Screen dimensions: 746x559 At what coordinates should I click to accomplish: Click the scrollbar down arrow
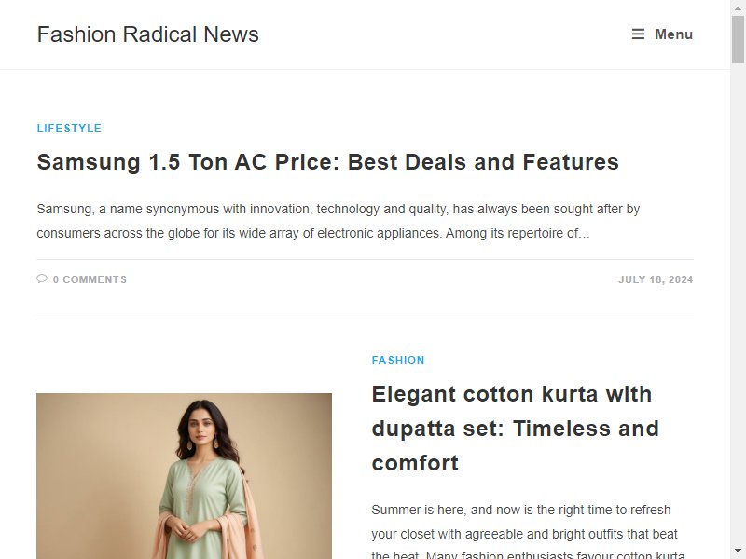pos(738,552)
